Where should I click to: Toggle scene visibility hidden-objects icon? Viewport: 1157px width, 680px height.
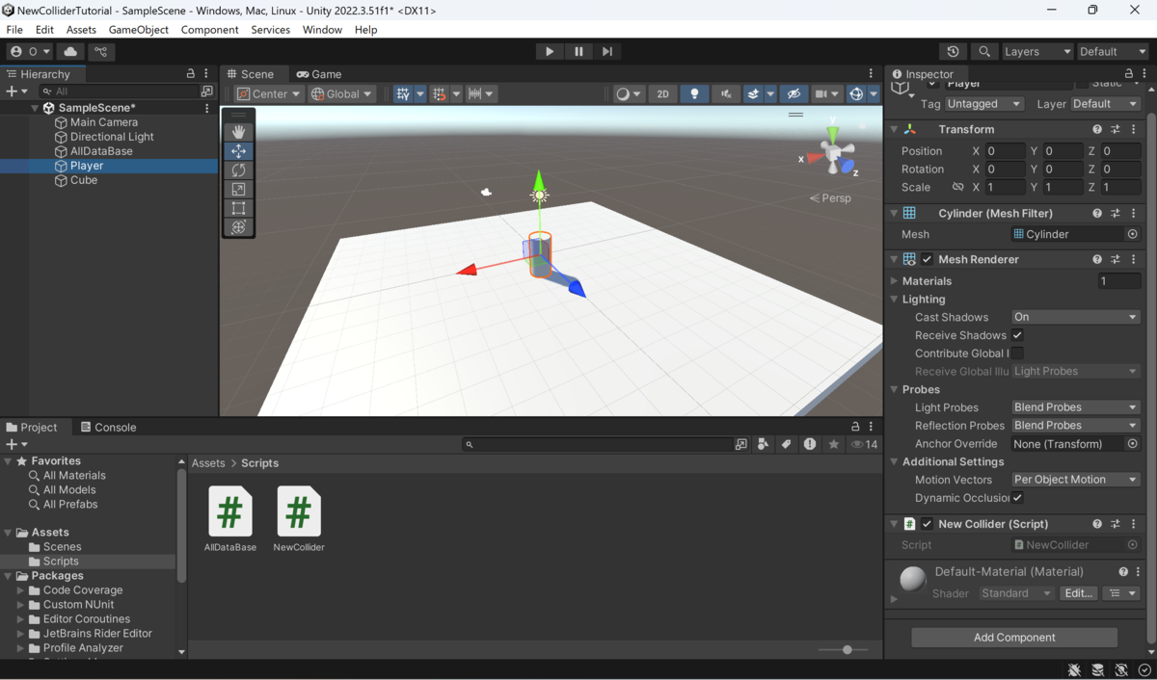(794, 93)
